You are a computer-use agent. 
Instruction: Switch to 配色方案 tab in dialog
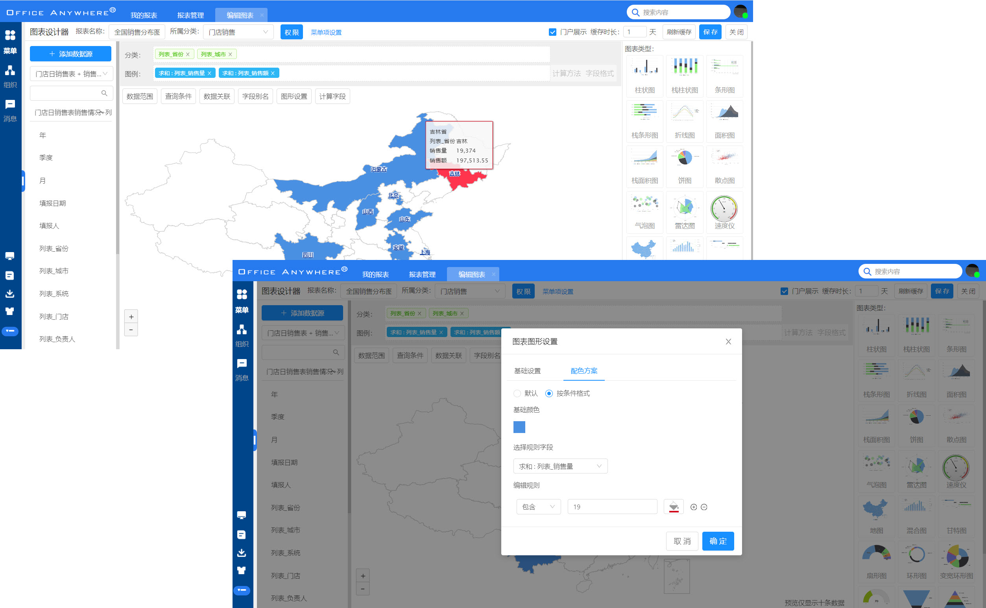coord(584,371)
